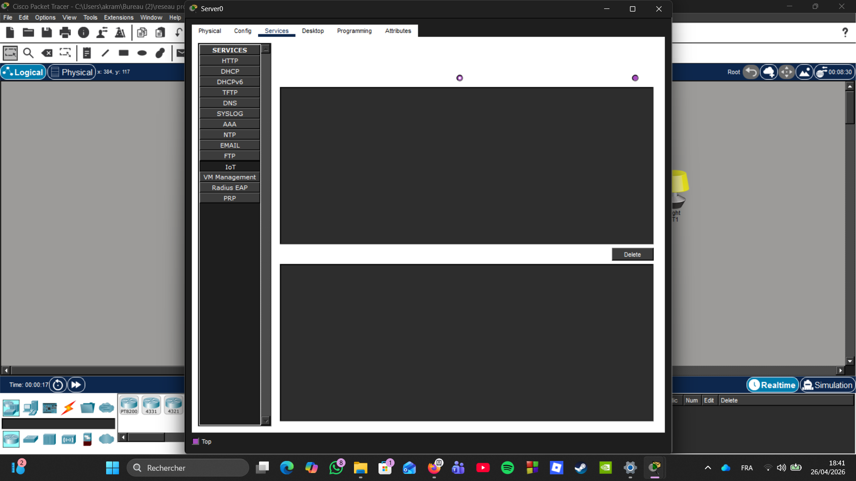Click the services list scroll-up arrow

point(266,49)
